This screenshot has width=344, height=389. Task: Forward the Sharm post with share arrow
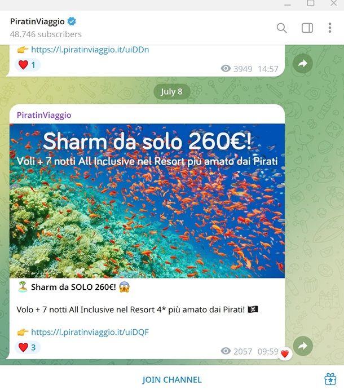pos(303,346)
